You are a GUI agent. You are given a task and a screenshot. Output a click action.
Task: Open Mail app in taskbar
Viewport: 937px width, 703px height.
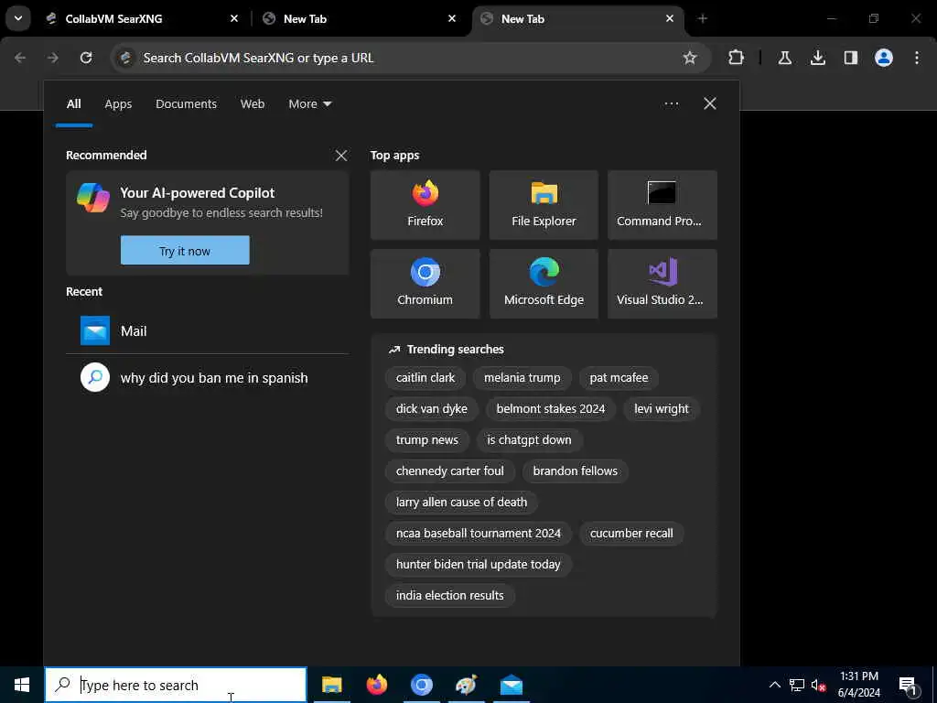point(512,685)
